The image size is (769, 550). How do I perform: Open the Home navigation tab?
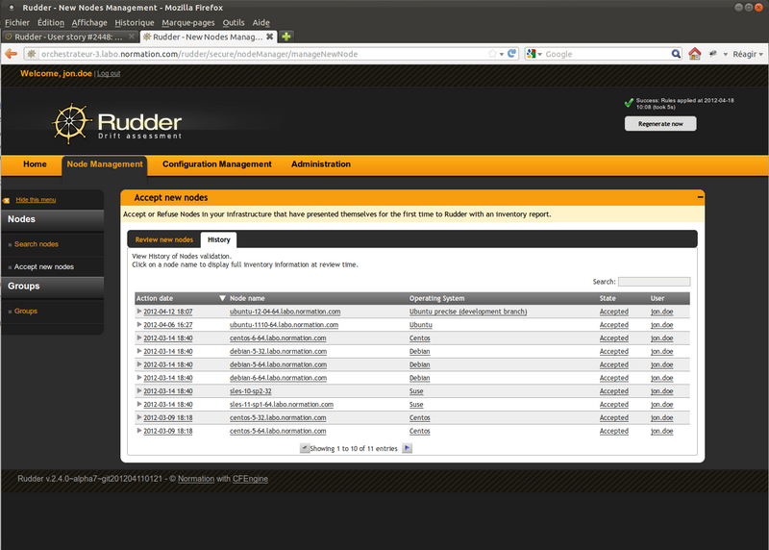pos(35,163)
